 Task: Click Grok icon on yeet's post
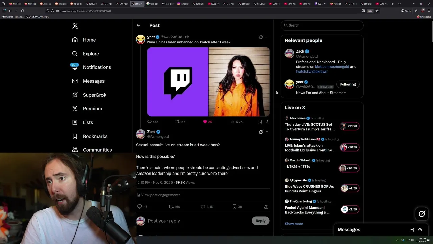(261, 37)
